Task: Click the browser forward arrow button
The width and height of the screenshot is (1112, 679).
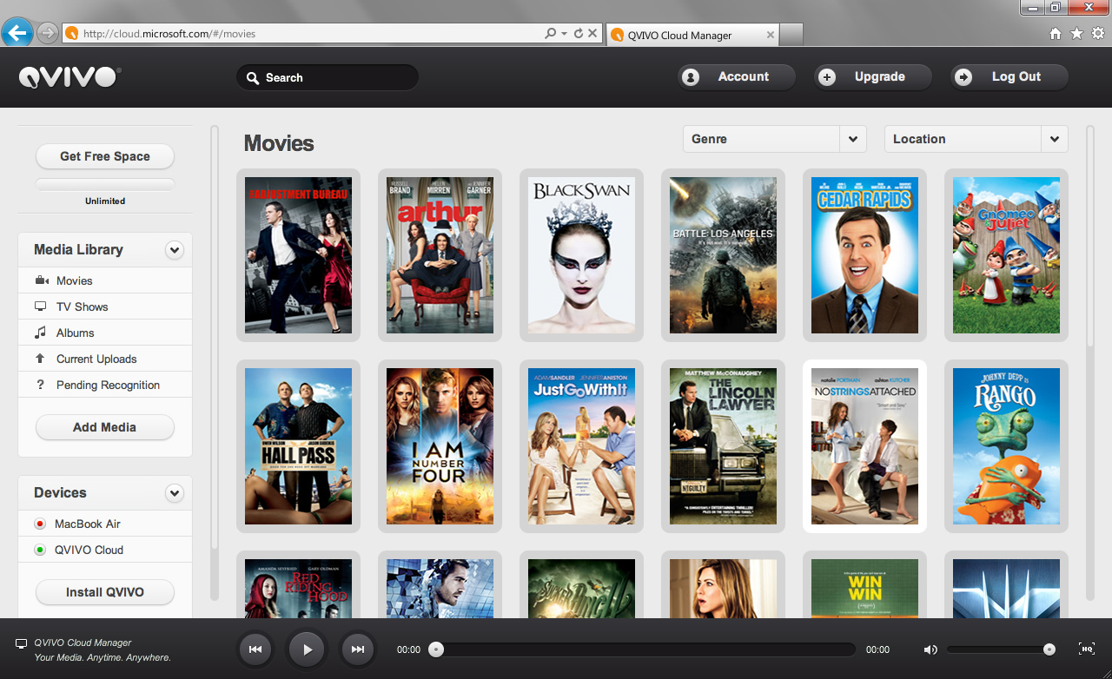Action: (48, 33)
